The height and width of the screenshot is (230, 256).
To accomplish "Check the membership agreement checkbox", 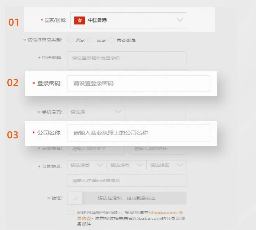I will coord(70,212).
